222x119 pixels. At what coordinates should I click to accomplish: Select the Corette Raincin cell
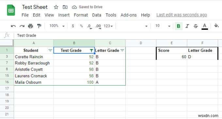(34, 57)
